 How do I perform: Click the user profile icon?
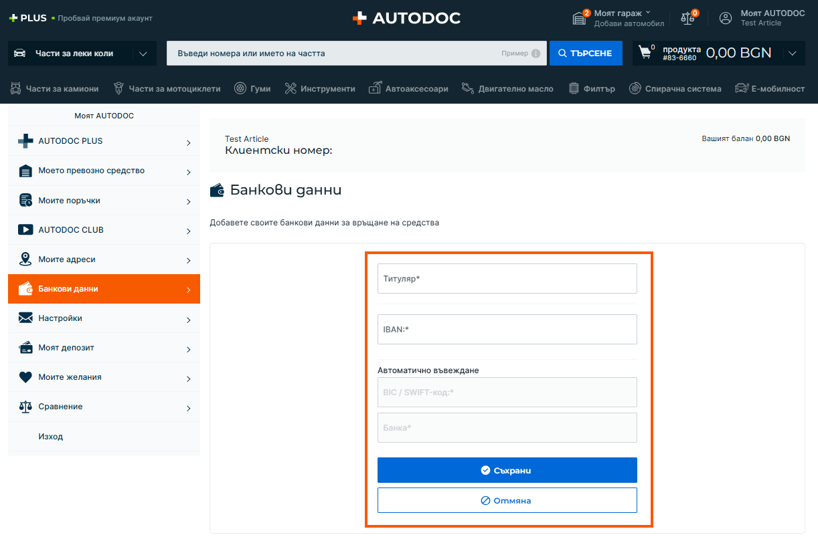point(726,18)
